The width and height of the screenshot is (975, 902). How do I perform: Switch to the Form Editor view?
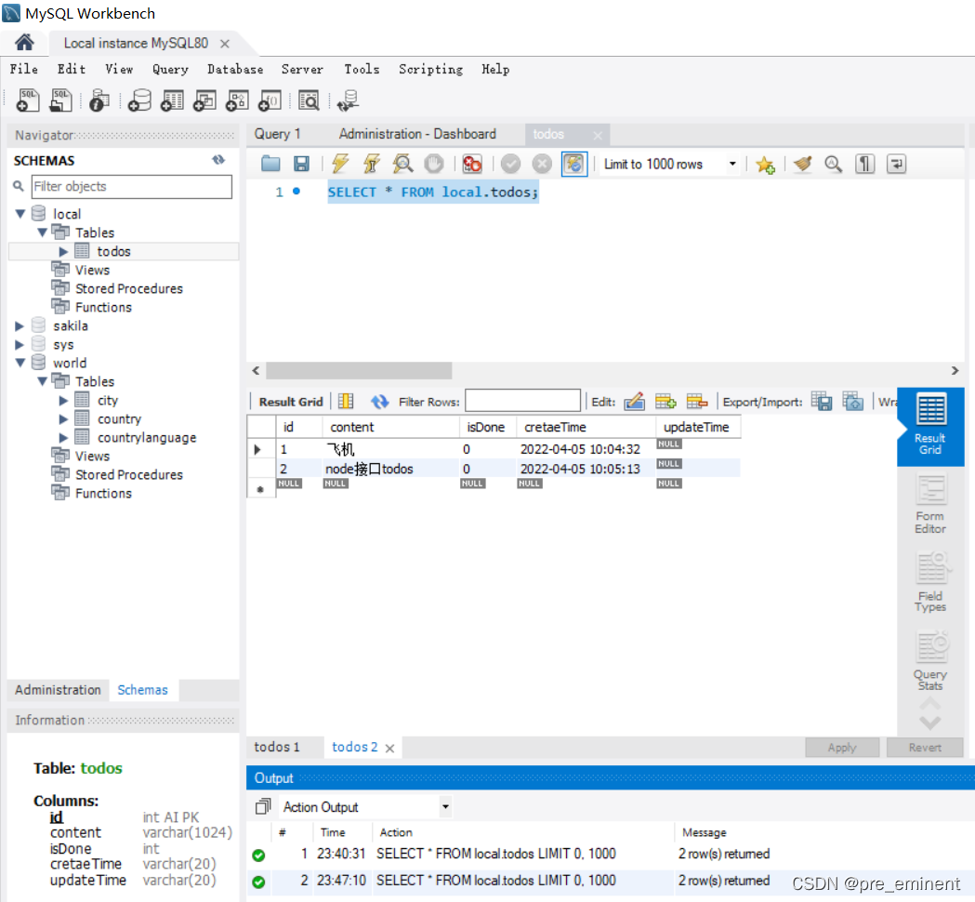[x=930, y=505]
